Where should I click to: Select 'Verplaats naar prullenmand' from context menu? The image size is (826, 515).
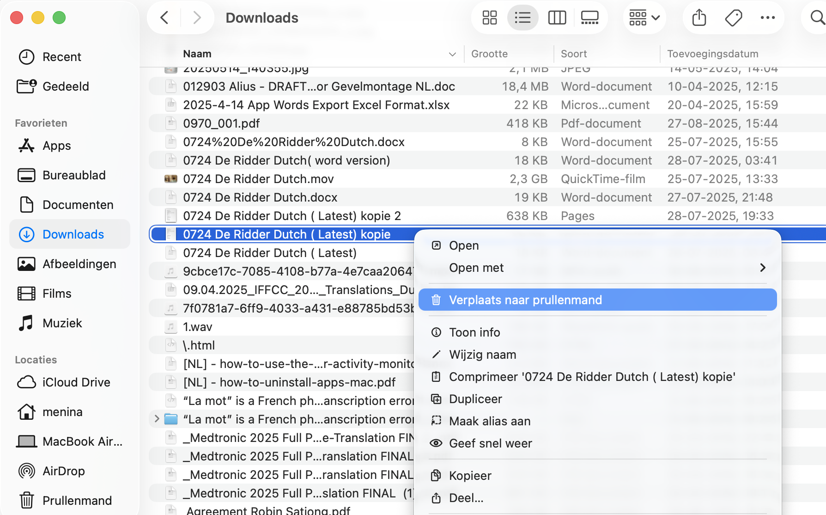point(526,300)
